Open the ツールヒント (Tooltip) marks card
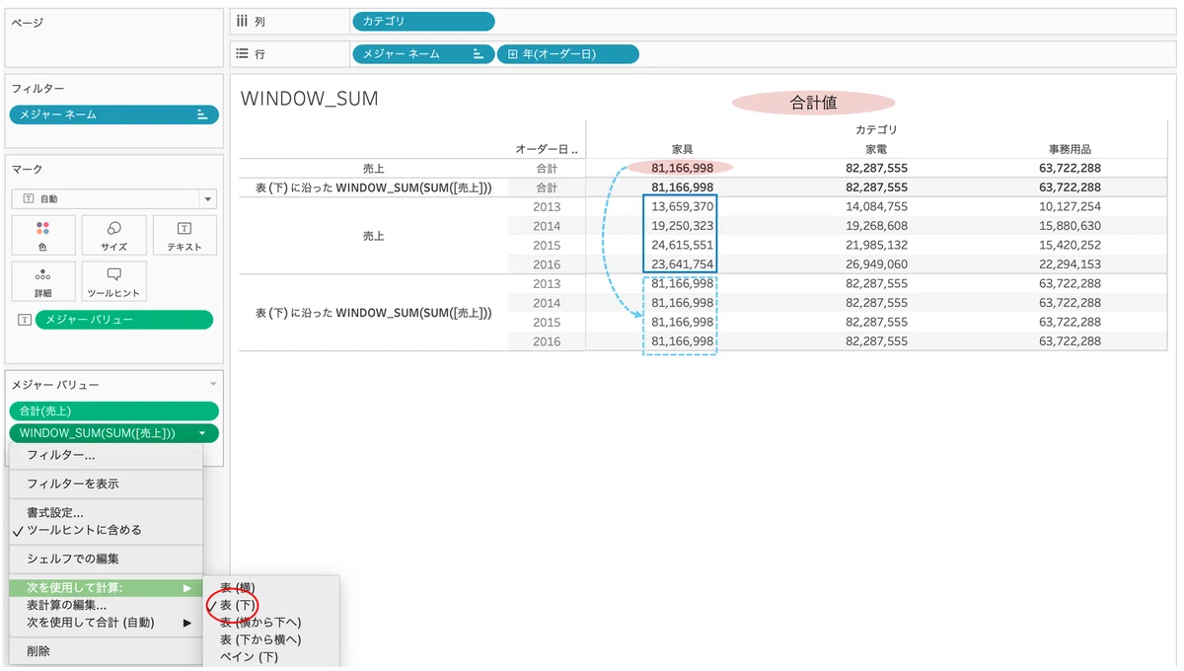Viewport: 1184px width, 671px height. click(113, 281)
